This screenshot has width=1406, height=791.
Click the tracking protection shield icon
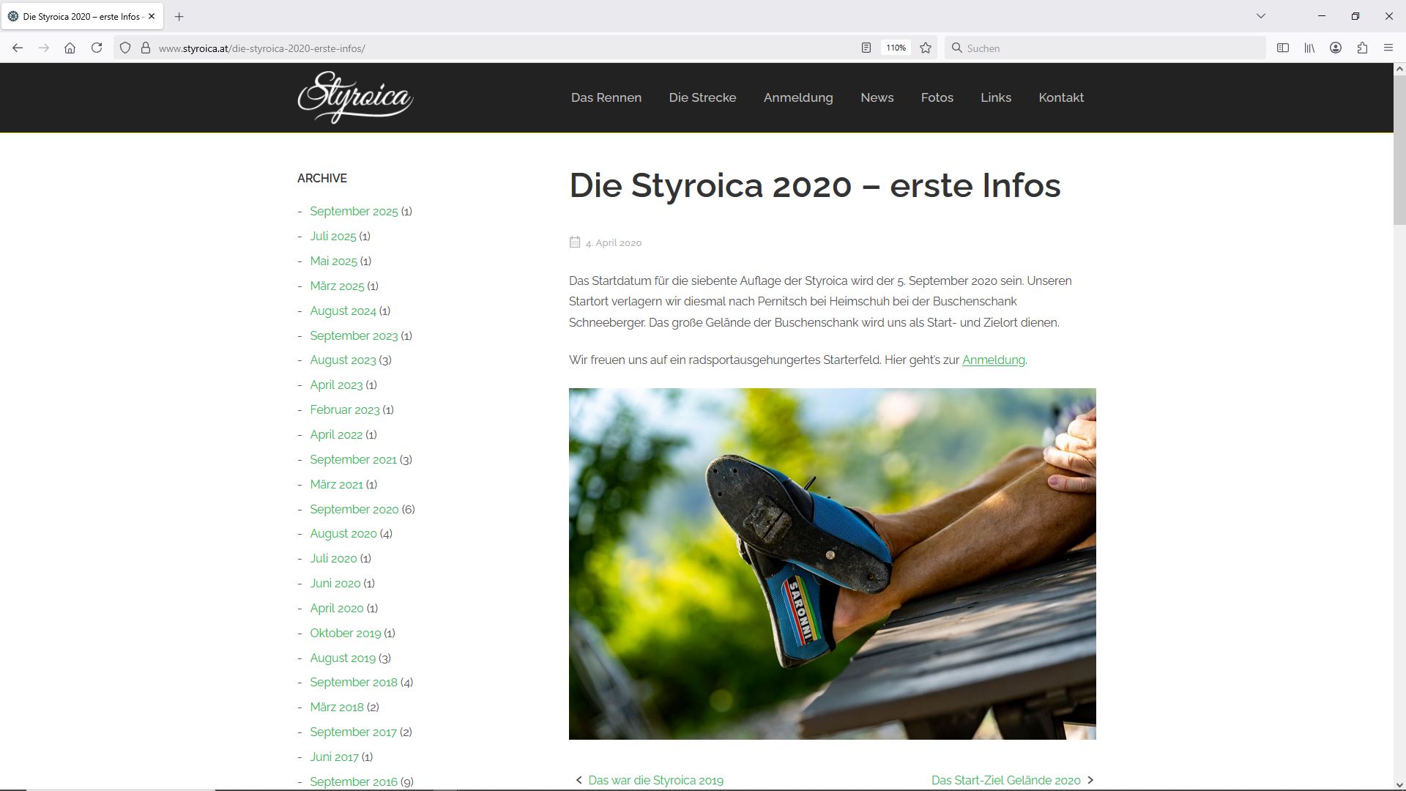[x=125, y=48]
